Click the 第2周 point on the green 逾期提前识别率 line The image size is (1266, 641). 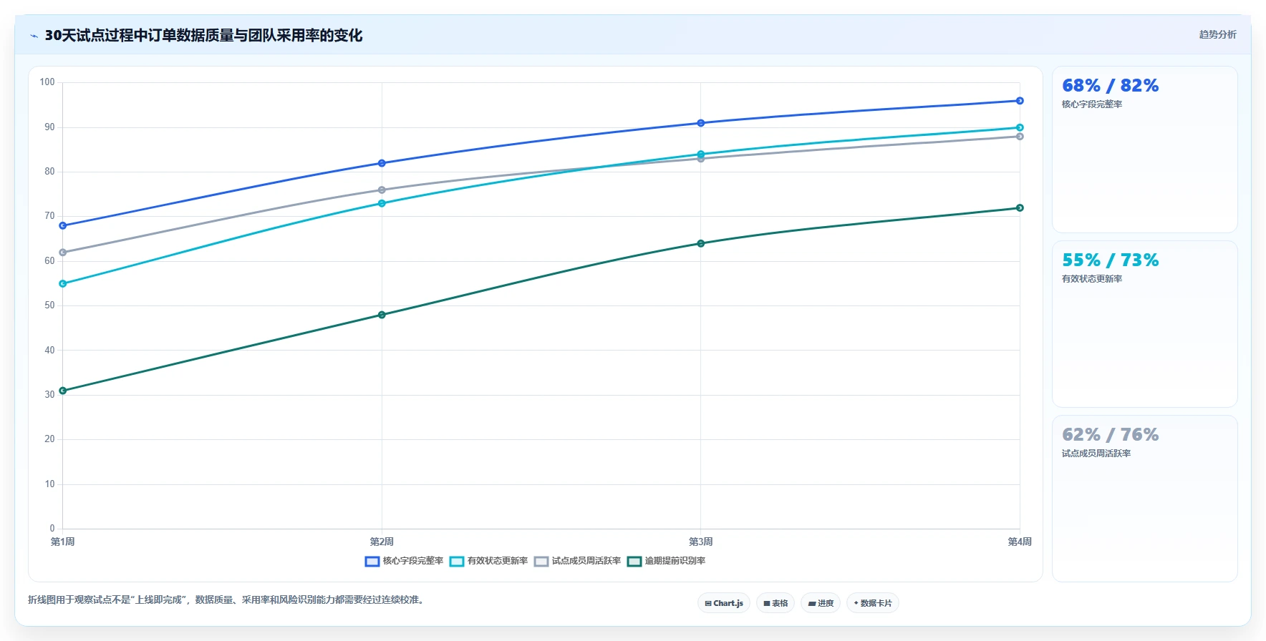382,315
